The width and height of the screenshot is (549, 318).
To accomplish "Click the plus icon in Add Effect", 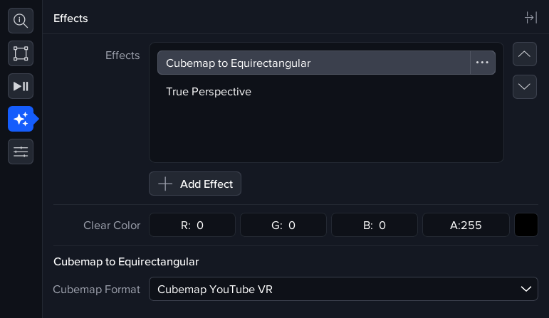I will [x=165, y=184].
